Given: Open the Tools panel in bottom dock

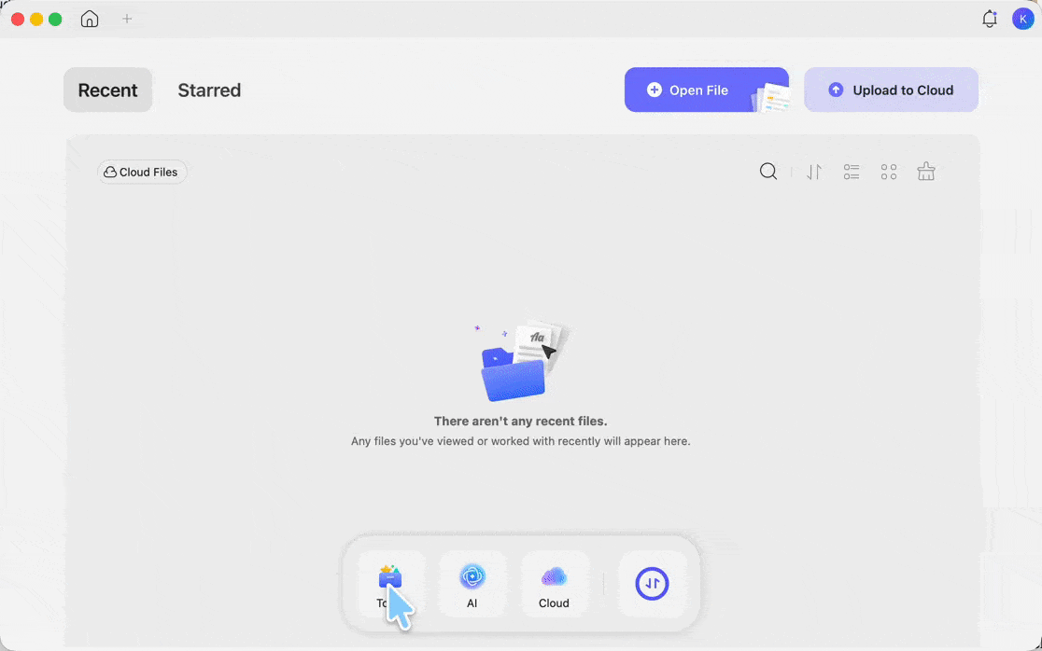Looking at the screenshot, I should (390, 584).
